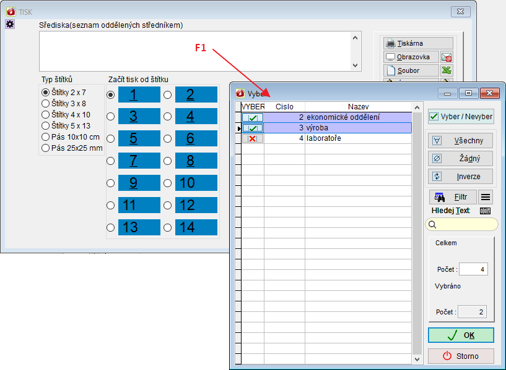
Task: Select the Pás 10x10 cm radio option
Action: point(45,137)
